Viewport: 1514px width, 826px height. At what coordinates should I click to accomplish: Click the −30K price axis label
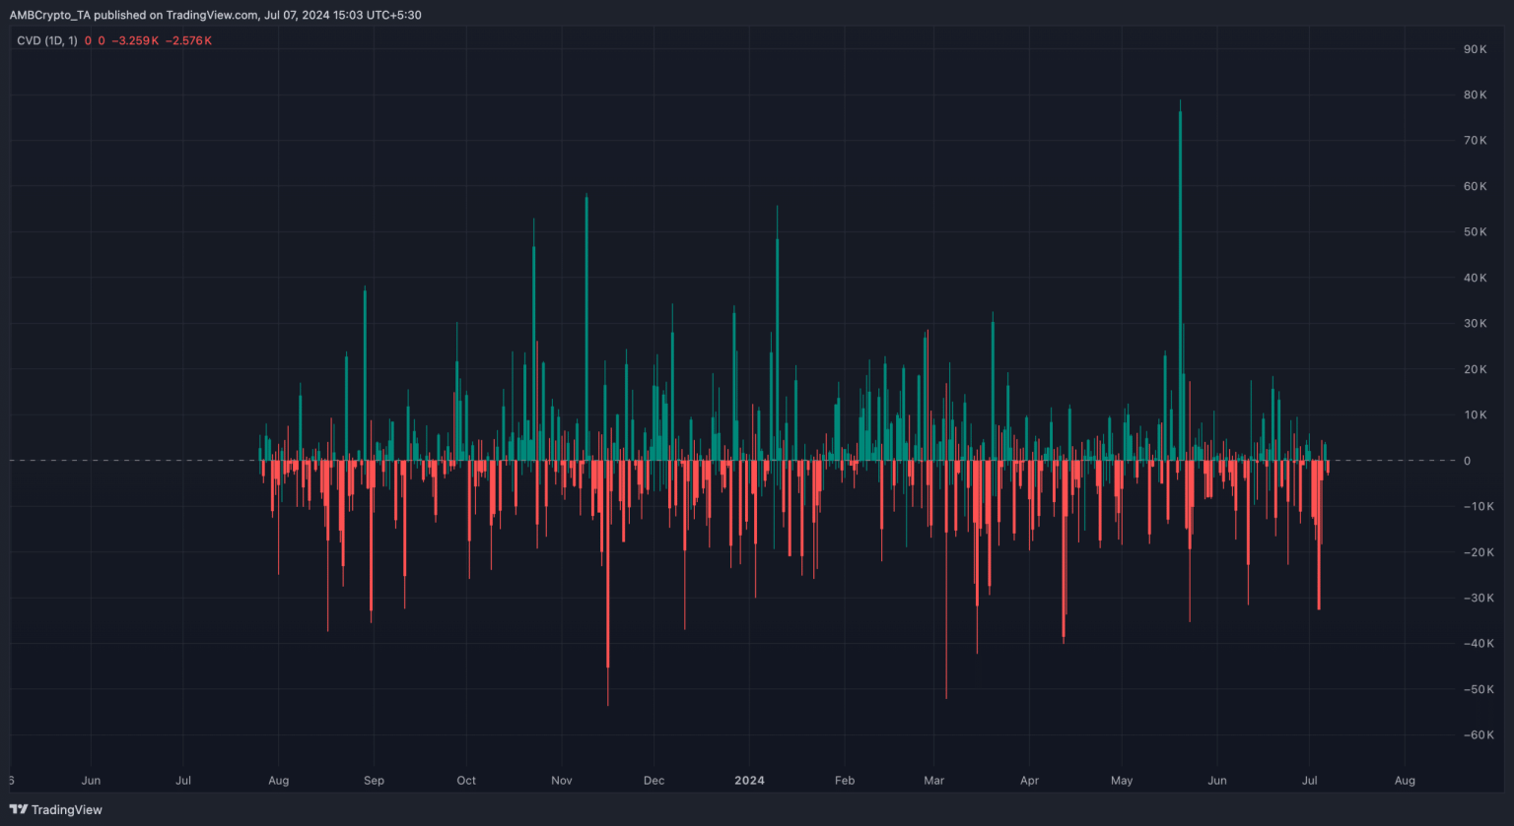pyautogui.click(x=1478, y=598)
